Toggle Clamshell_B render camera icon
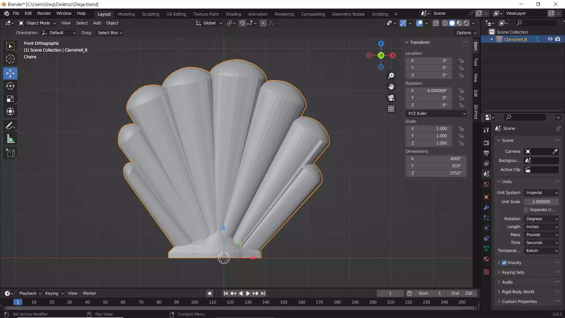Screen dimensions: 565x318 coord(558,39)
